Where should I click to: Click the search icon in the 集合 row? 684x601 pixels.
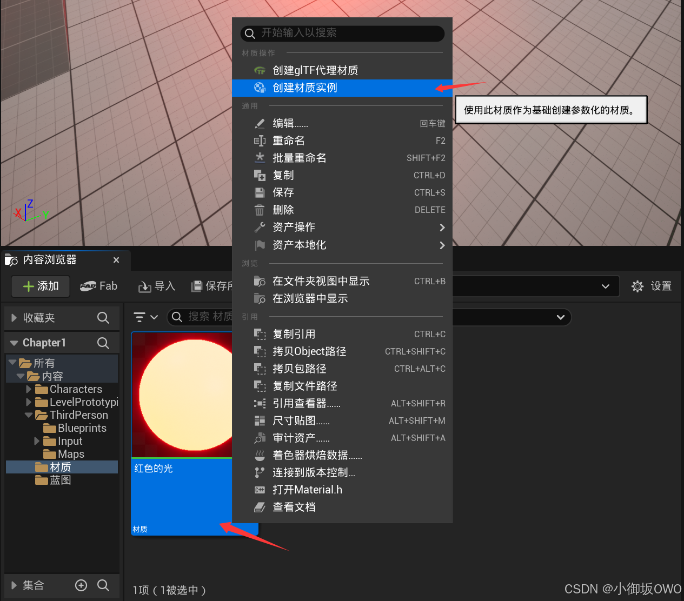coord(103,585)
